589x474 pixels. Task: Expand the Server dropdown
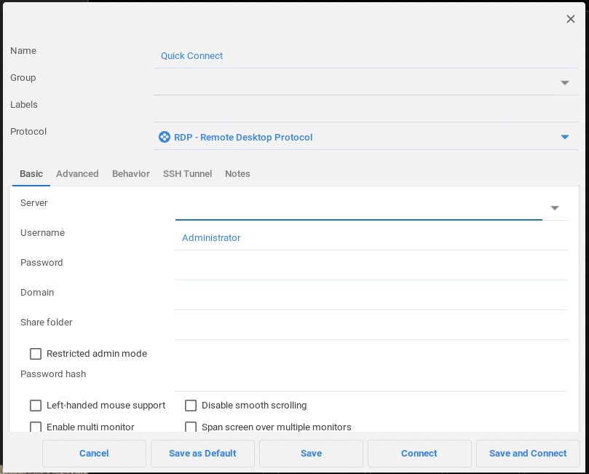554,207
